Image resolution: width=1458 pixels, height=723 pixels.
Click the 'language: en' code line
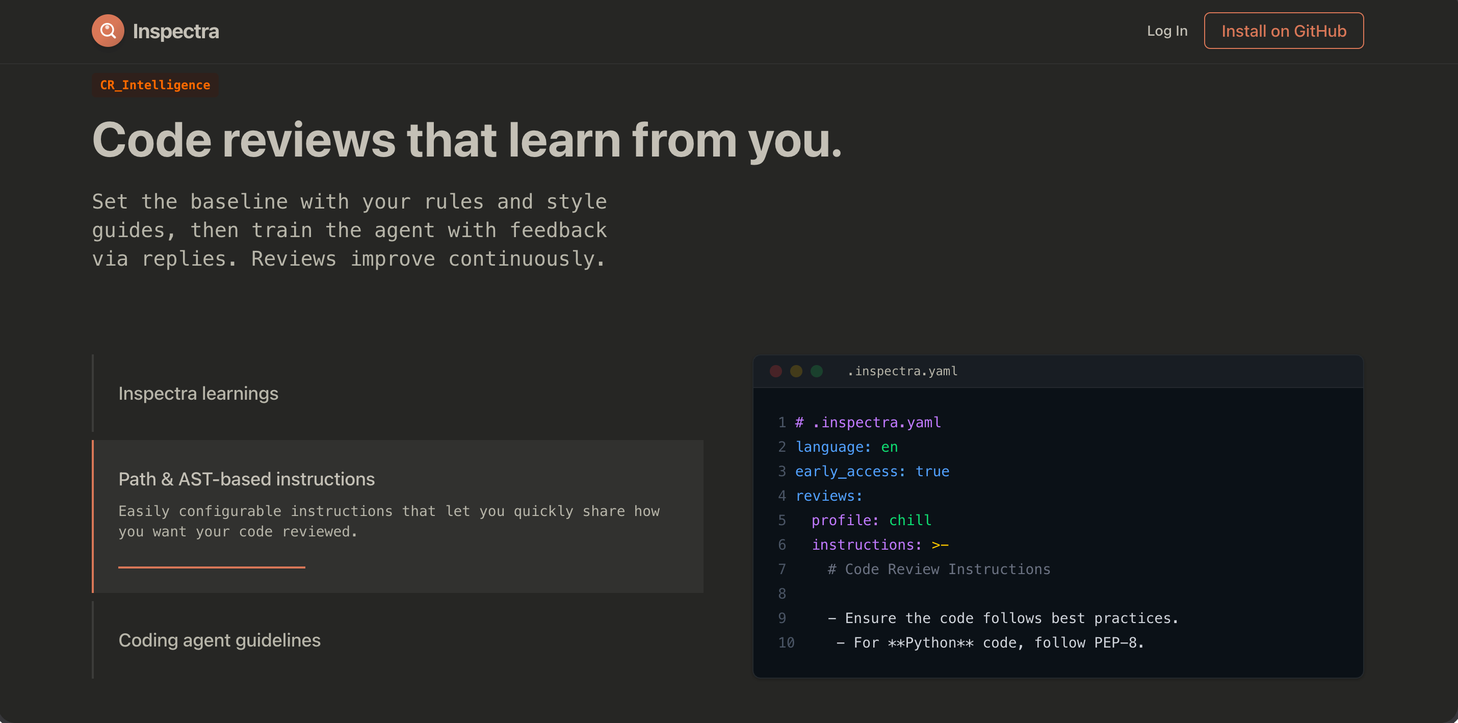pos(846,447)
